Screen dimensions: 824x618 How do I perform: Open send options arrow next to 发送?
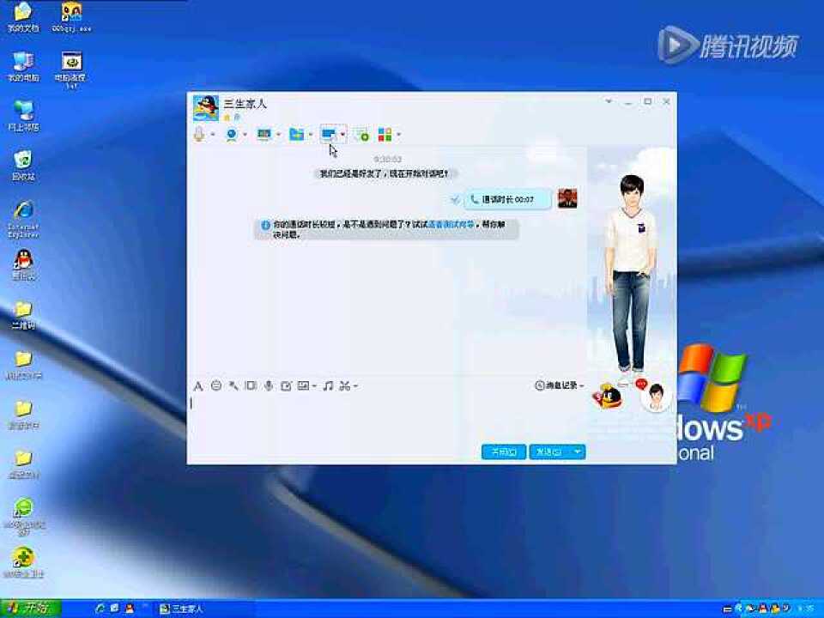(578, 452)
